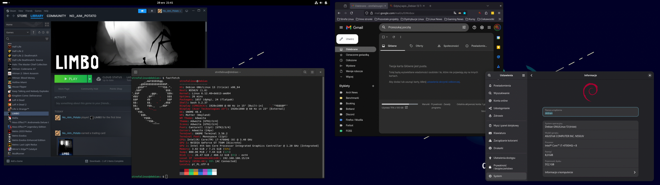Click Add a Game in Steam
This screenshot has width=660, height=185.
(x=15, y=161)
